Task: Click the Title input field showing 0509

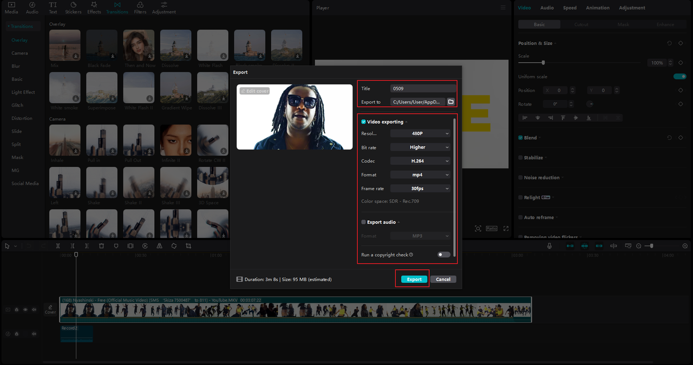Action: [x=423, y=88]
